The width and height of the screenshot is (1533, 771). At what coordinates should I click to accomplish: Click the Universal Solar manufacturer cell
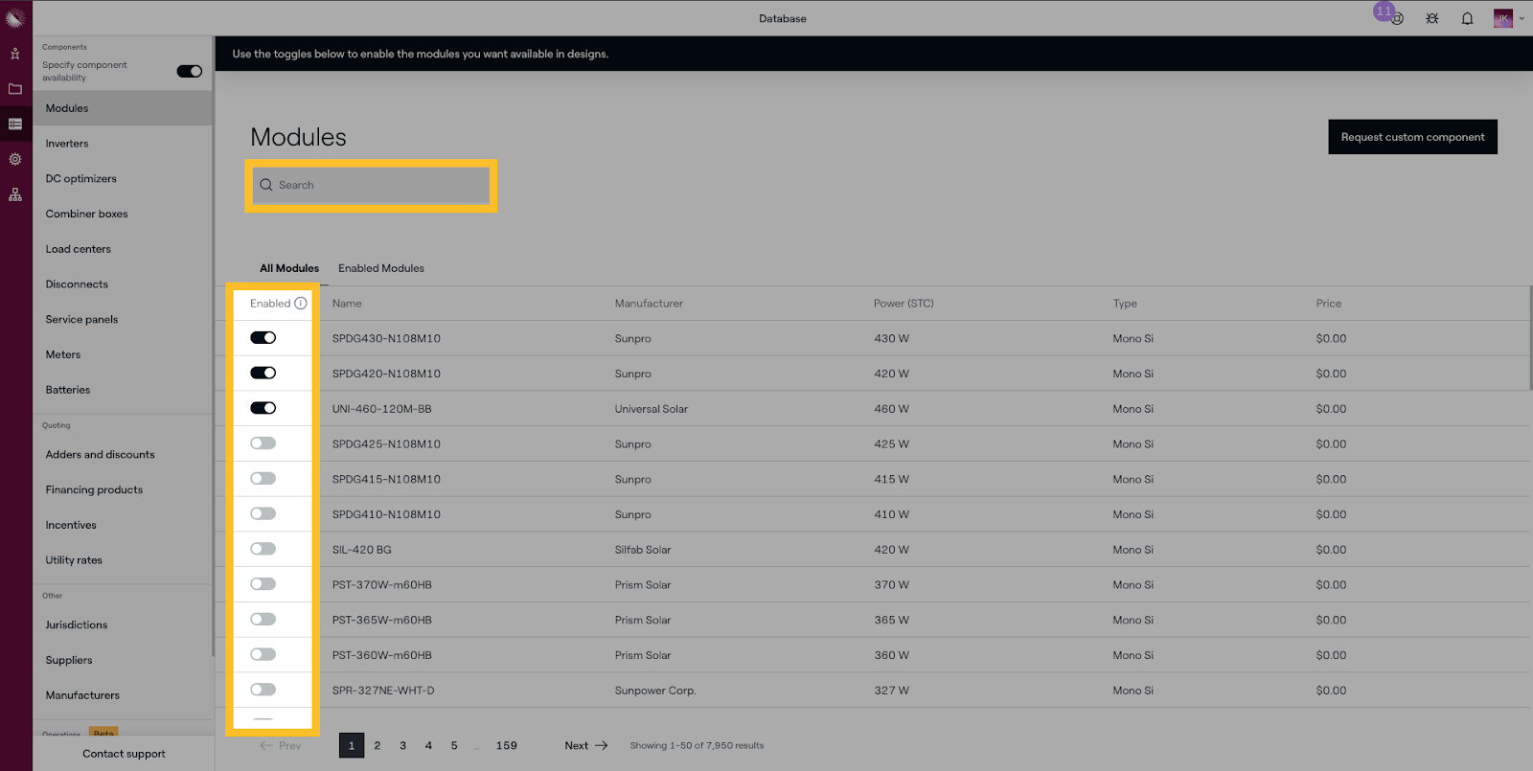coord(652,409)
